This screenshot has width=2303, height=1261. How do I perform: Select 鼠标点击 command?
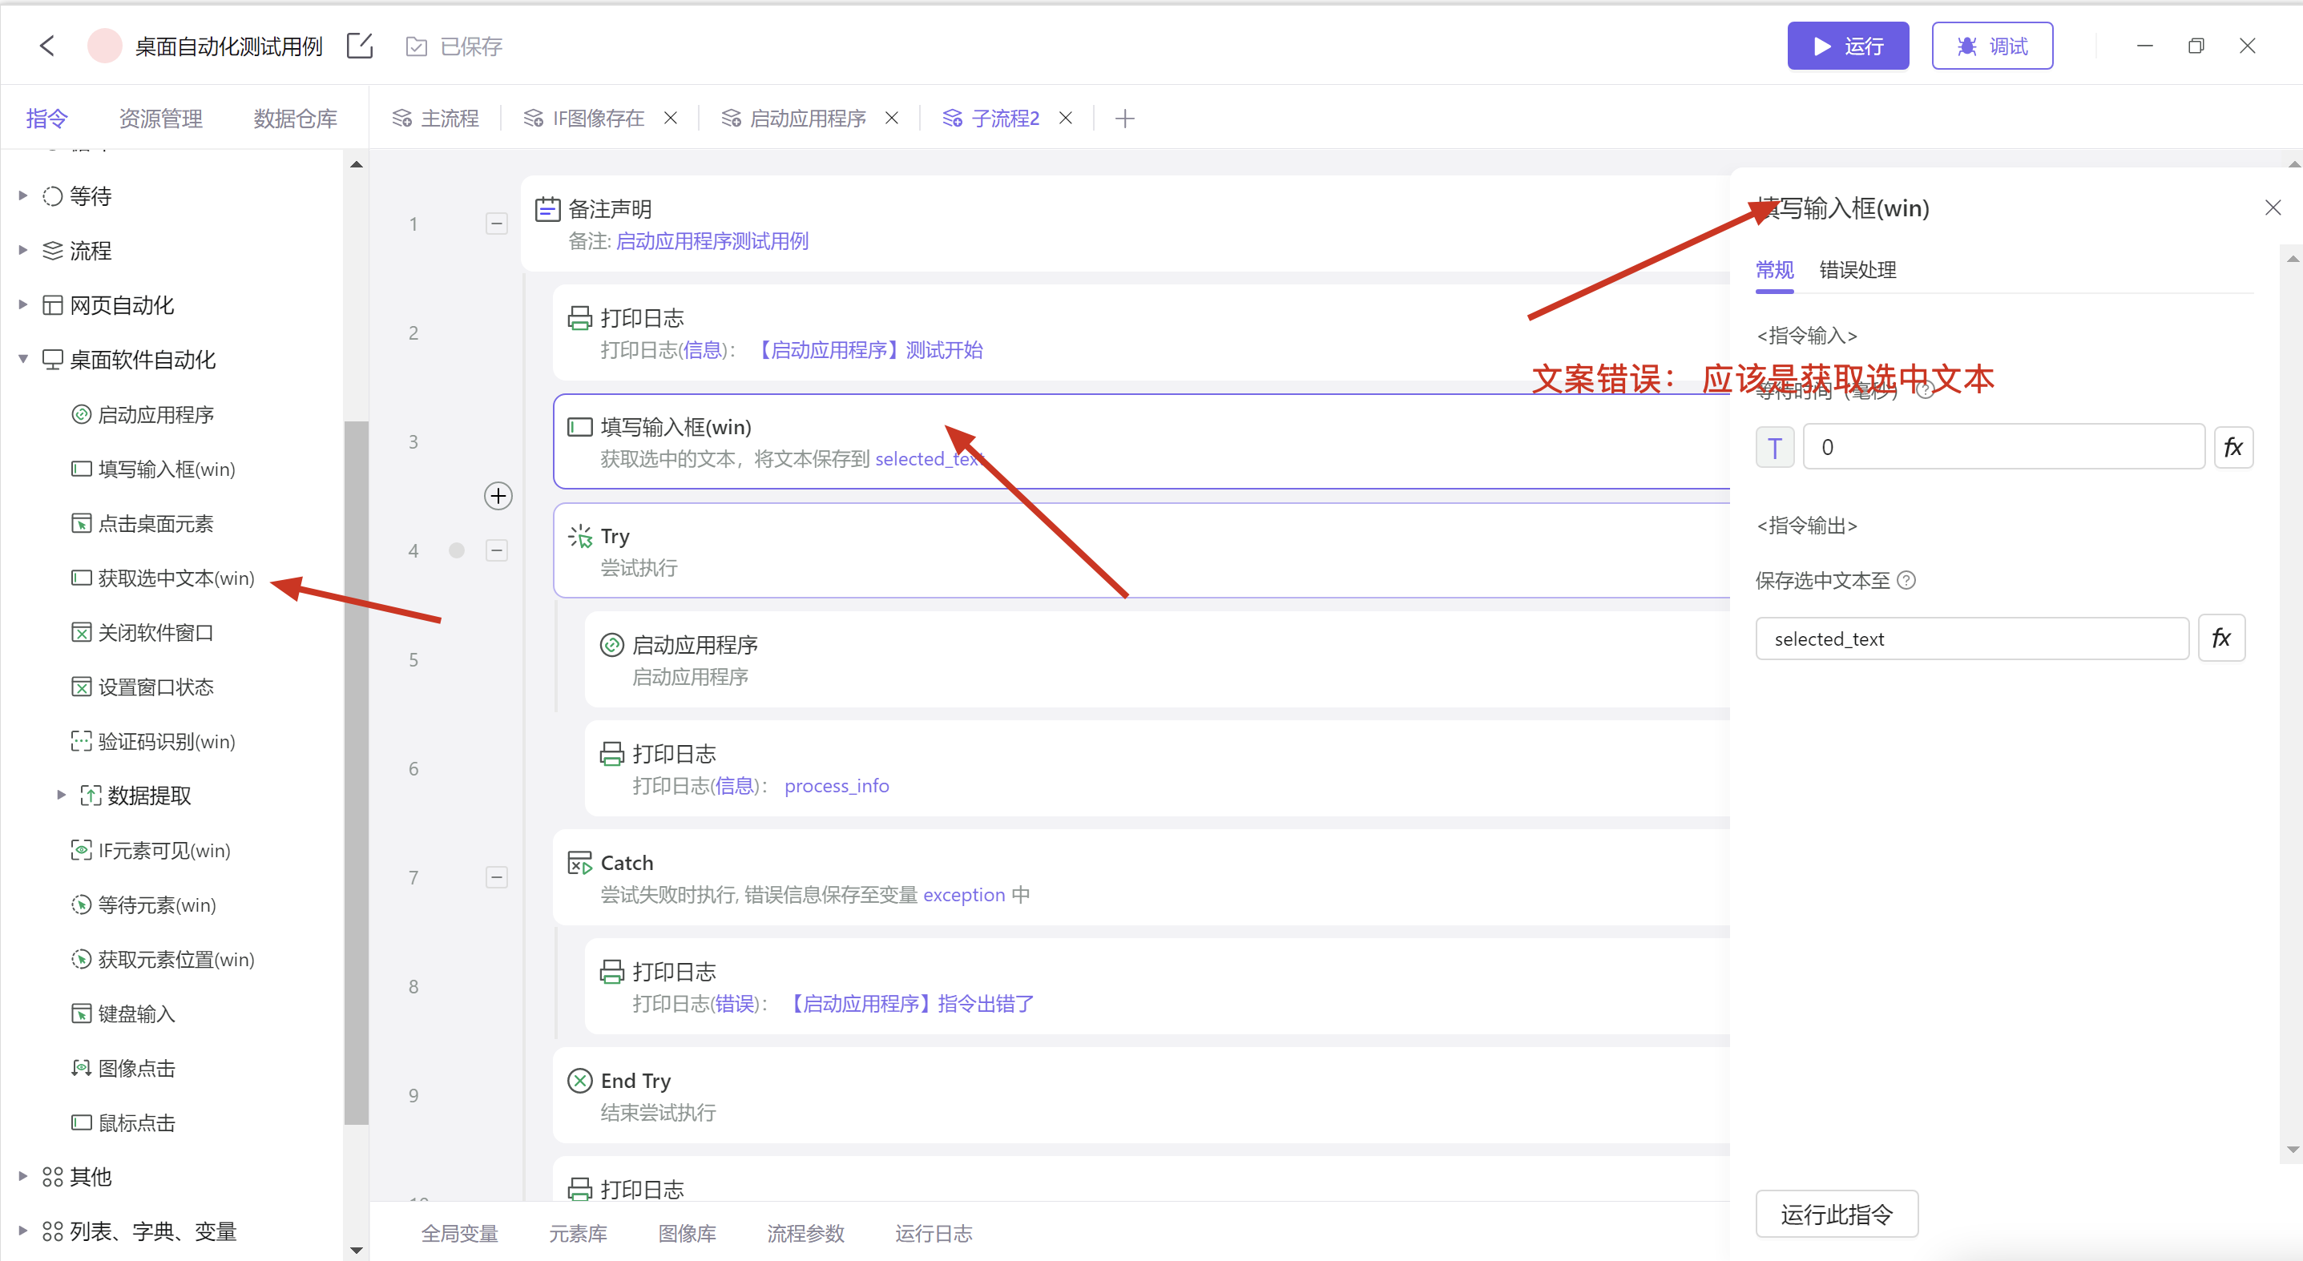(123, 1122)
